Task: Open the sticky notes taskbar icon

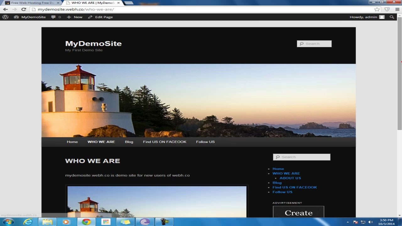Action: [125, 222]
